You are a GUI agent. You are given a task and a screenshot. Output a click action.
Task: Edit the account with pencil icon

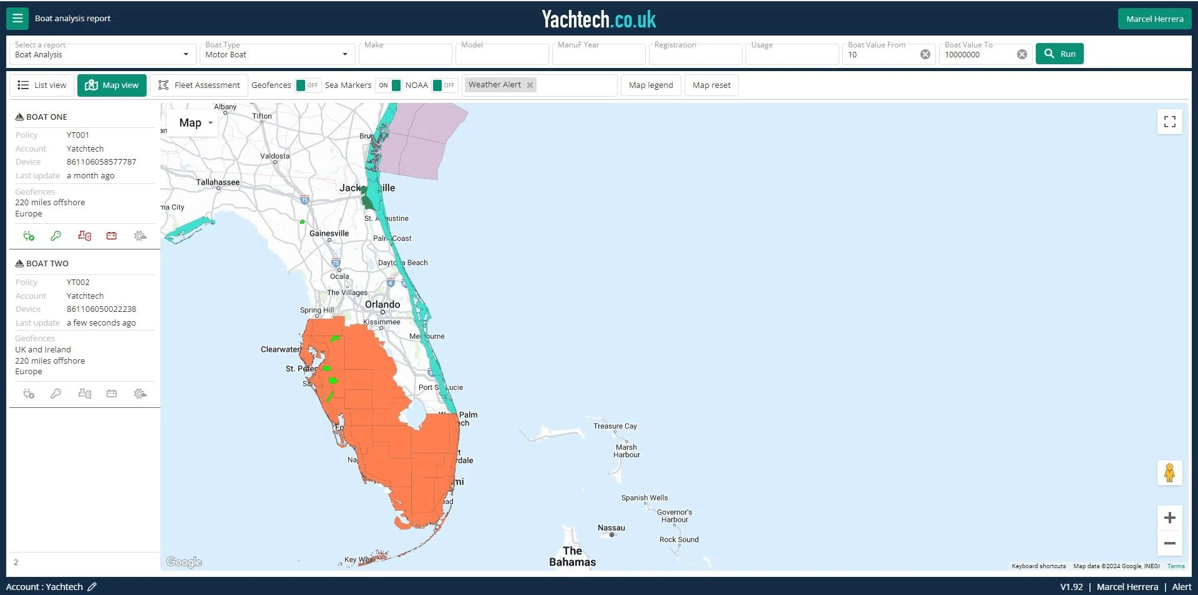[92, 587]
